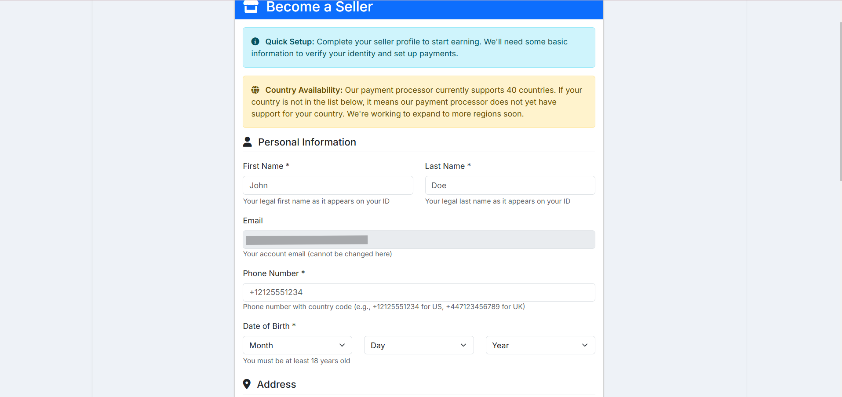Click the 18 years old requirement text
Image resolution: width=842 pixels, height=397 pixels.
(296, 361)
